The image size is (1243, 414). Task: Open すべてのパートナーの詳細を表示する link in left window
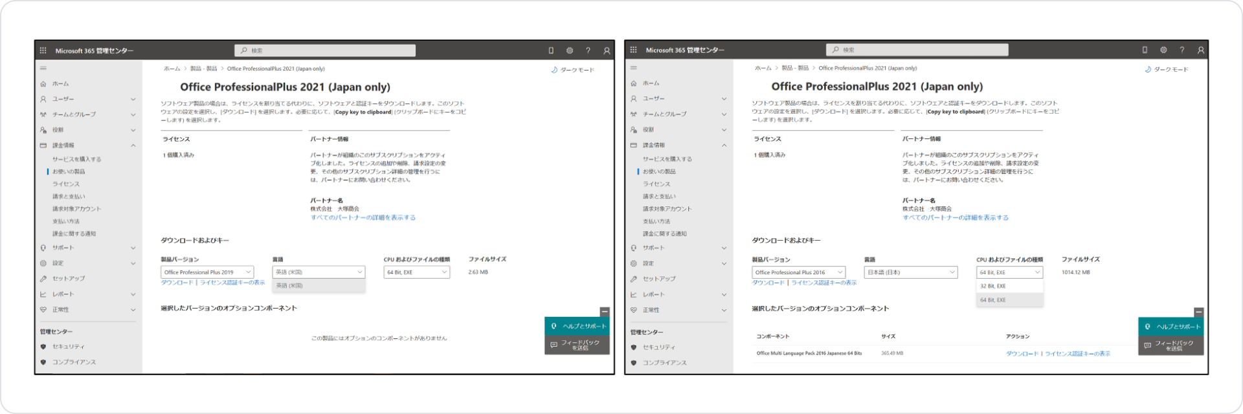point(363,218)
